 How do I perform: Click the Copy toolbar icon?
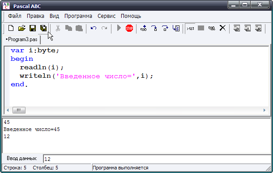[68, 28]
